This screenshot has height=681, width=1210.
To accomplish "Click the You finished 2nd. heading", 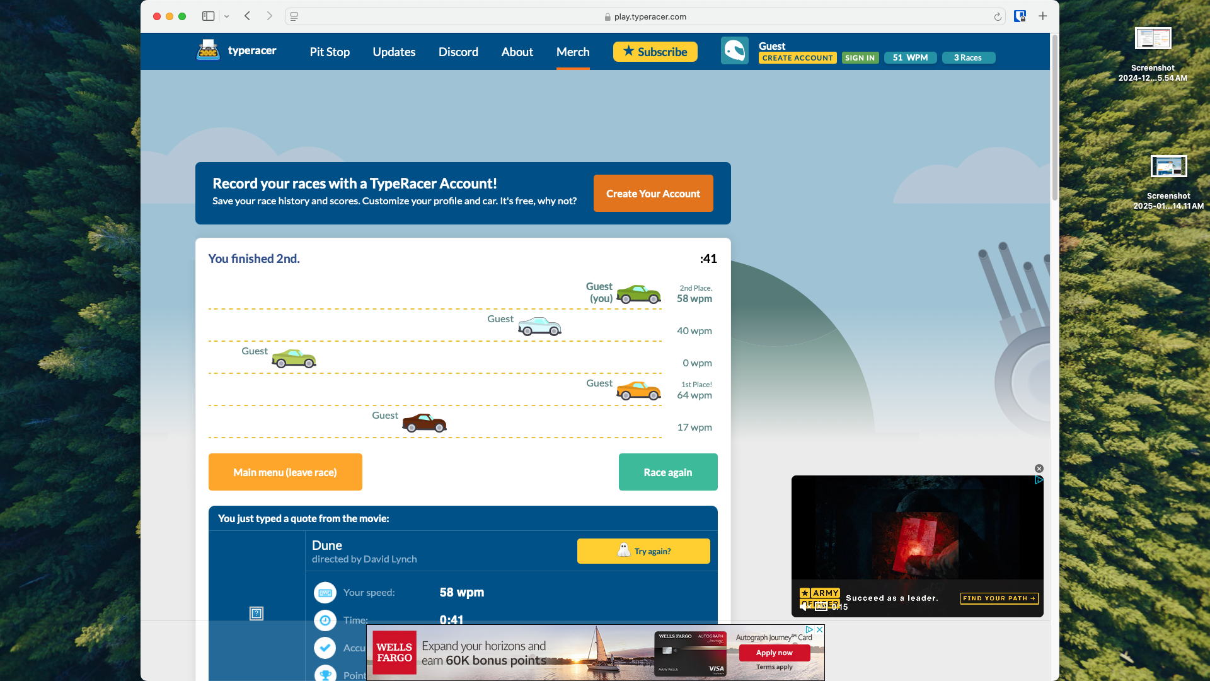I will coord(254,259).
